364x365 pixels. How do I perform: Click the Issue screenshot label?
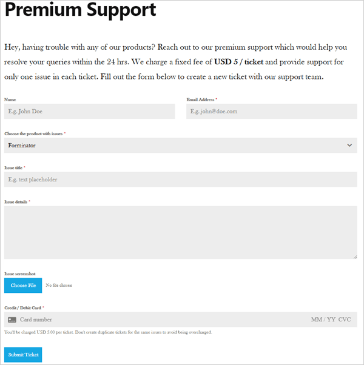point(20,274)
